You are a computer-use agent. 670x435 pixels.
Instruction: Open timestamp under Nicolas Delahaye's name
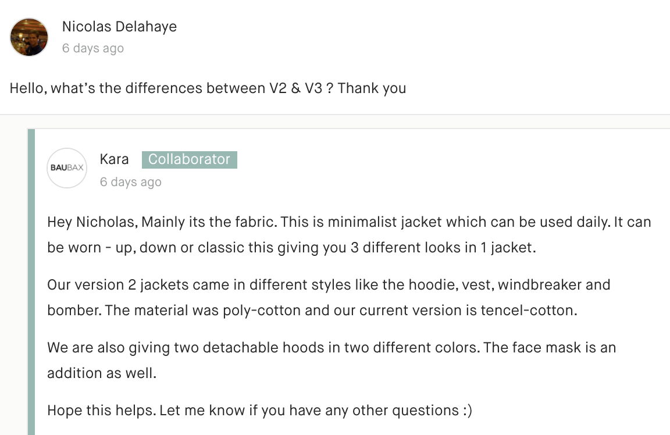click(92, 48)
